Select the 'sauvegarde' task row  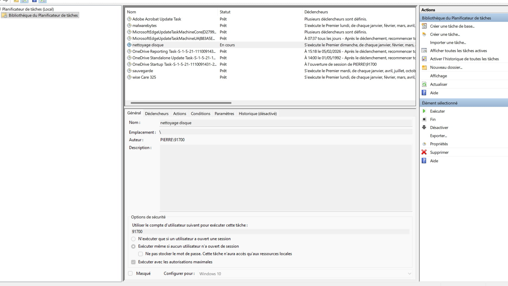pos(143,71)
